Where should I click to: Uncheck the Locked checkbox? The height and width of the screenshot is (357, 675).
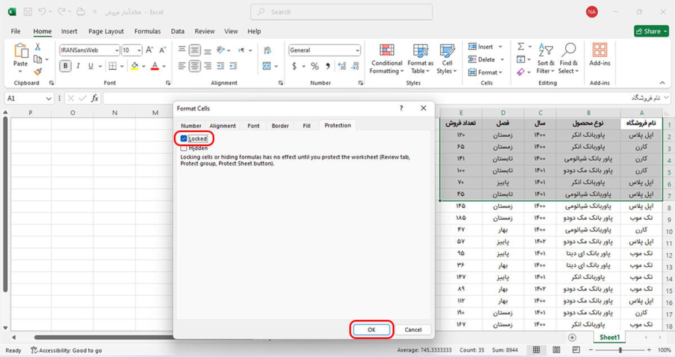tap(184, 138)
